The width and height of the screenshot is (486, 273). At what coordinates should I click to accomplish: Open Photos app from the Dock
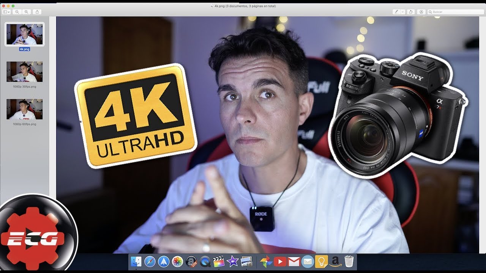pos(177,261)
